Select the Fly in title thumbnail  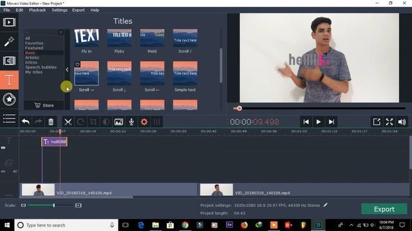click(x=86, y=38)
